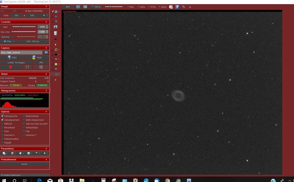The height and width of the screenshot is (182, 294).
Task: Open the first Paramètres documents icon
Action: tap(4, 153)
